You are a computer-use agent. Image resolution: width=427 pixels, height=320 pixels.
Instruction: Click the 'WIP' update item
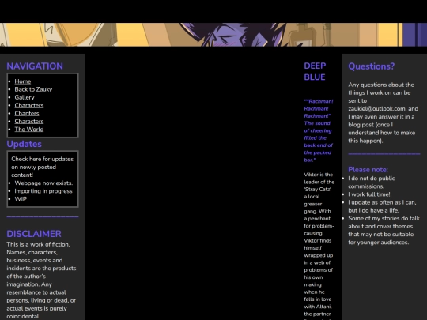click(x=21, y=199)
